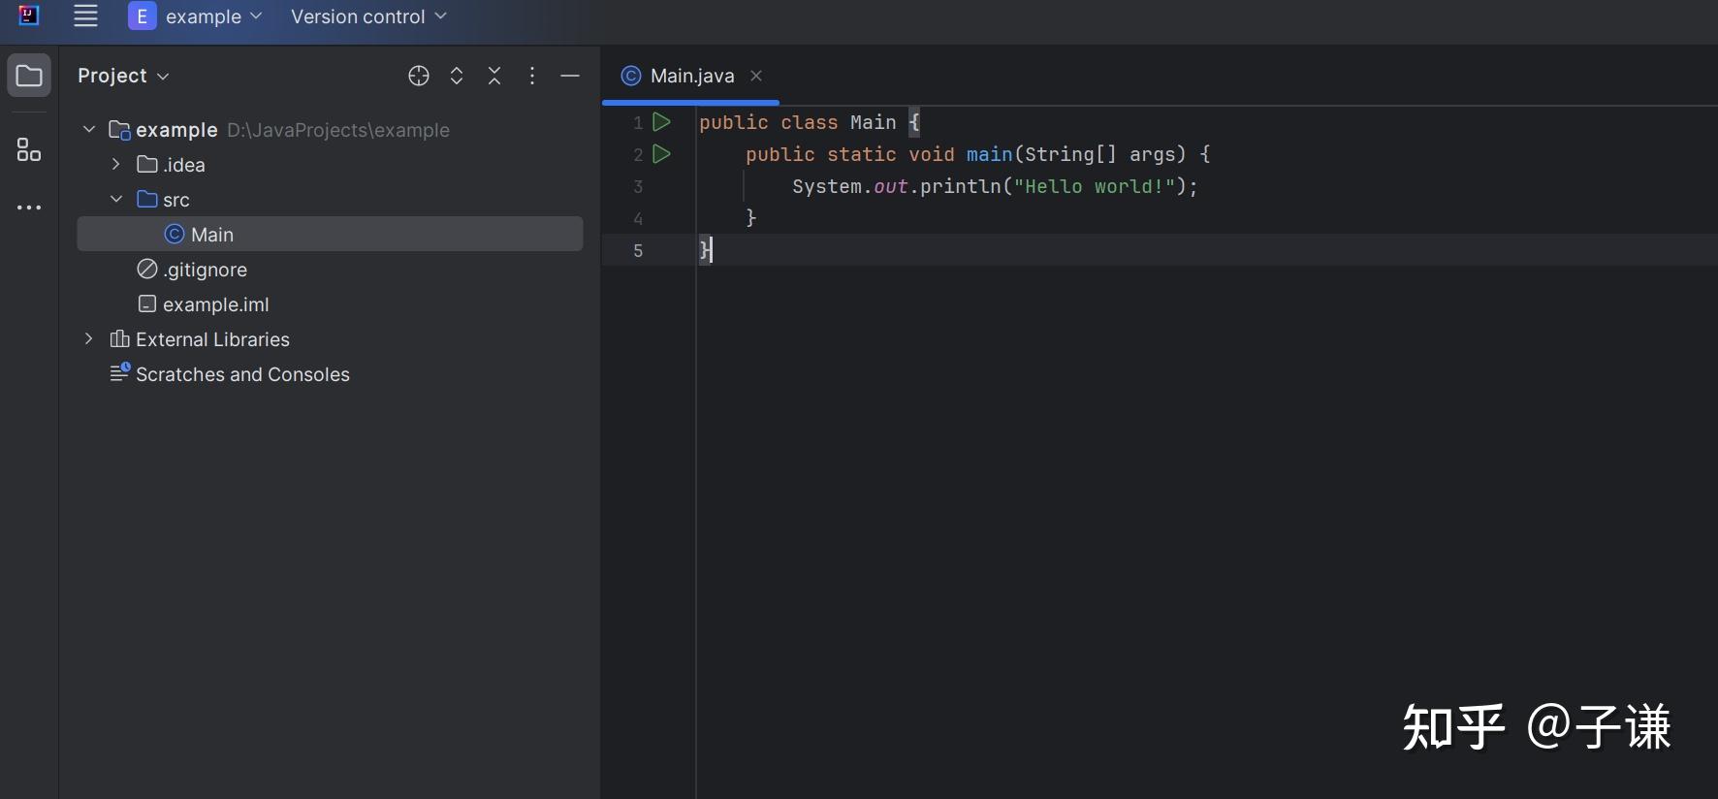Screen dimensions: 1718x799
Task: Click the Select Opened File crosshair icon
Action: (x=419, y=76)
